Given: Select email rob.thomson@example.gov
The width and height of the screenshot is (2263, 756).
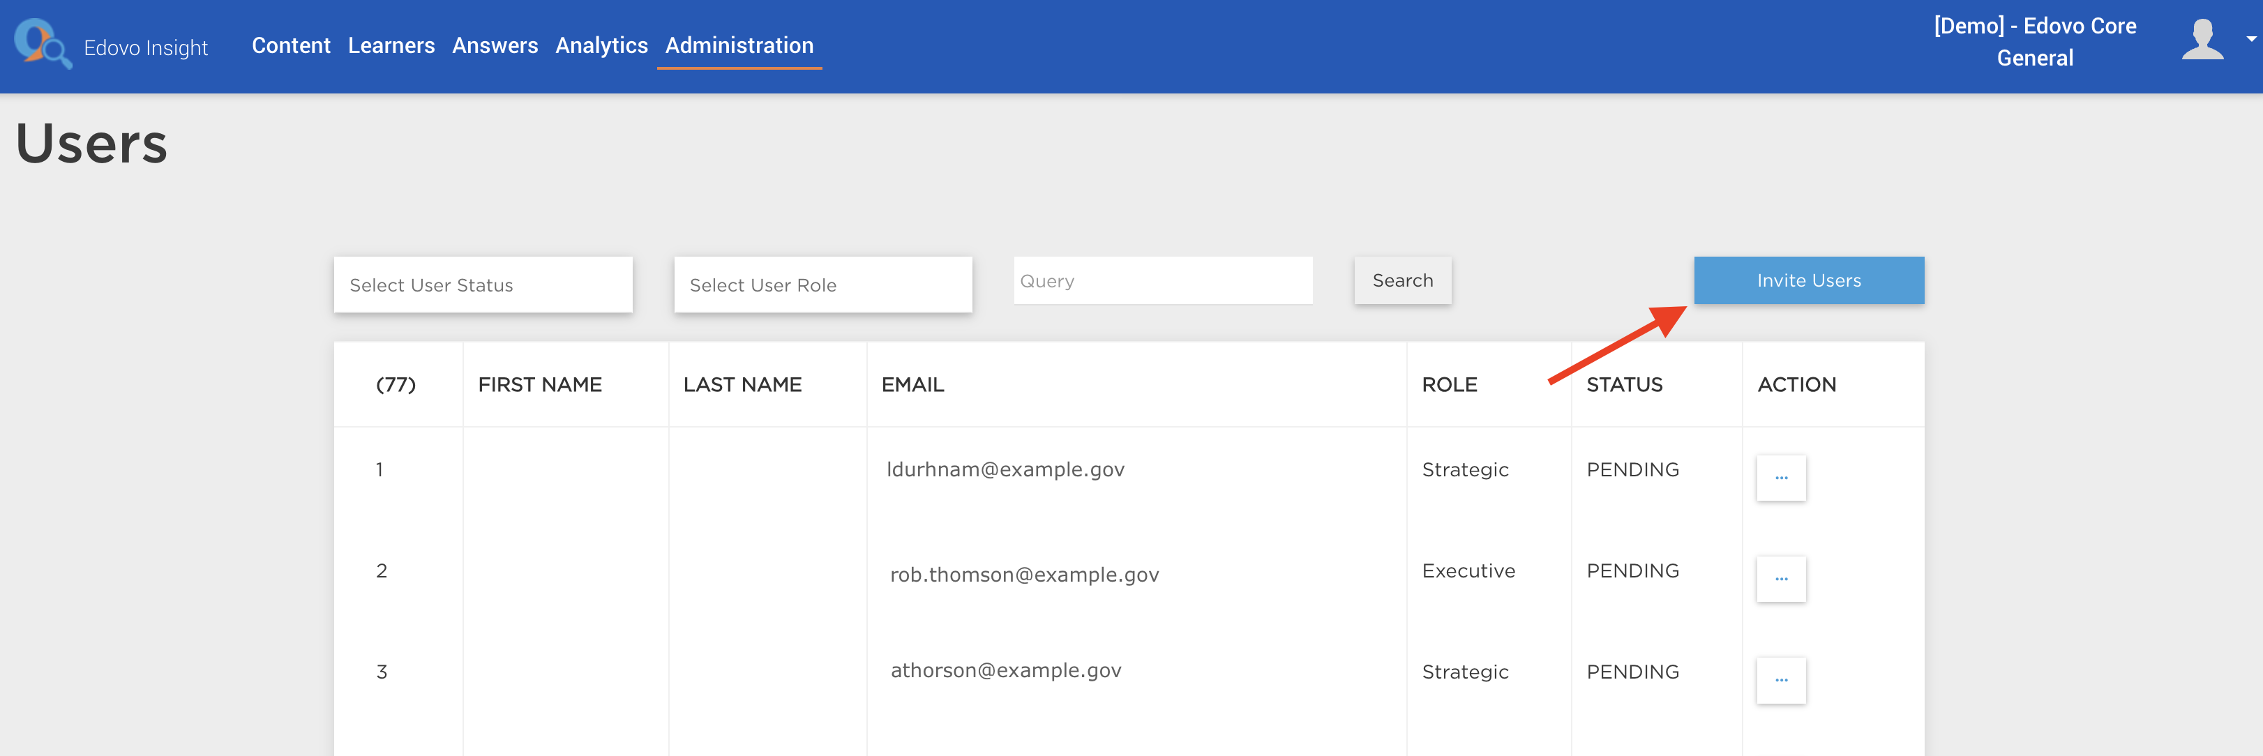Looking at the screenshot, I should (x=1023, y=575).
